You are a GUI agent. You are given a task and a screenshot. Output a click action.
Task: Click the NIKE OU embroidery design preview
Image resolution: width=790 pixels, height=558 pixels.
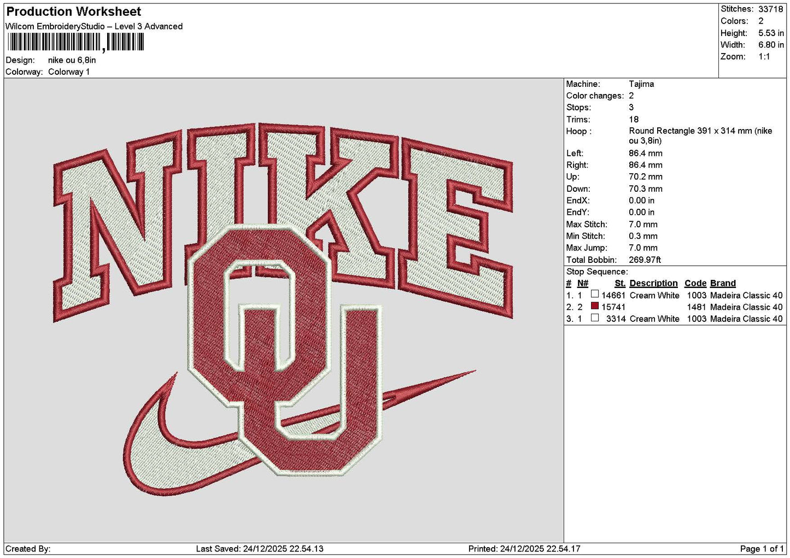click(x=283, y=309)
